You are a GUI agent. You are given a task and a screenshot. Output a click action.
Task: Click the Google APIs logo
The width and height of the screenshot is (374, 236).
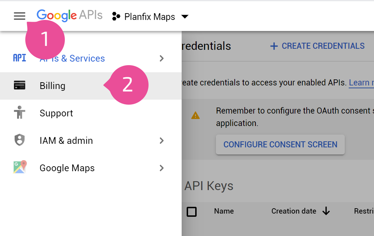[69, 16]
